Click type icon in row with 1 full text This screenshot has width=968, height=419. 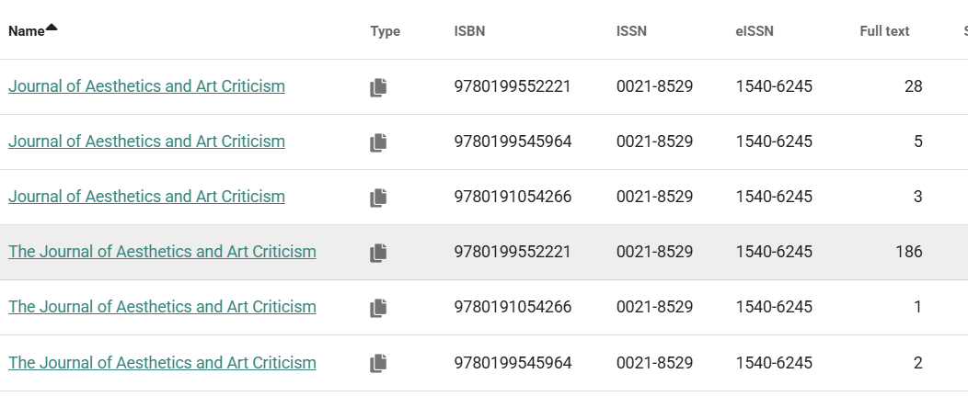click(378, 308)
